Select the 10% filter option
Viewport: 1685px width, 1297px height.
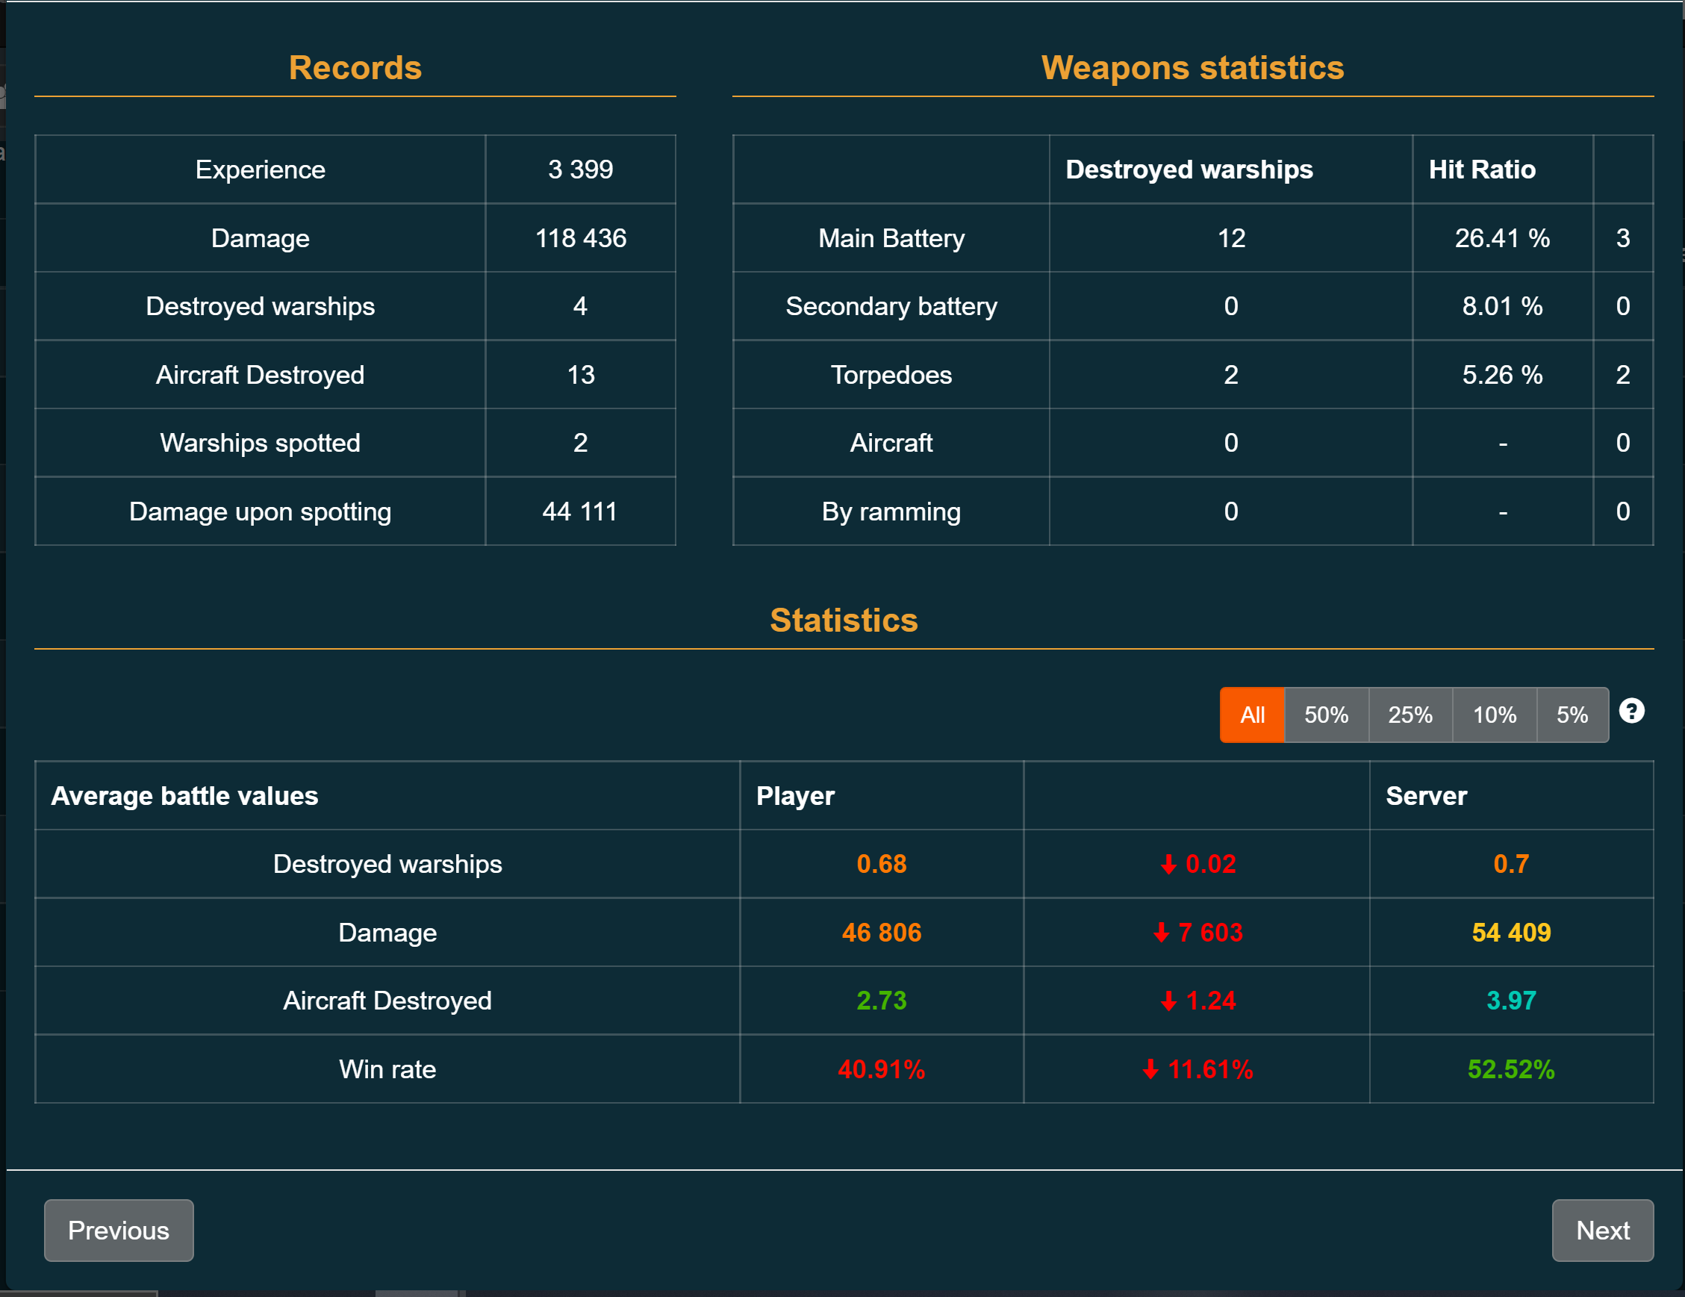[1494, 715]
